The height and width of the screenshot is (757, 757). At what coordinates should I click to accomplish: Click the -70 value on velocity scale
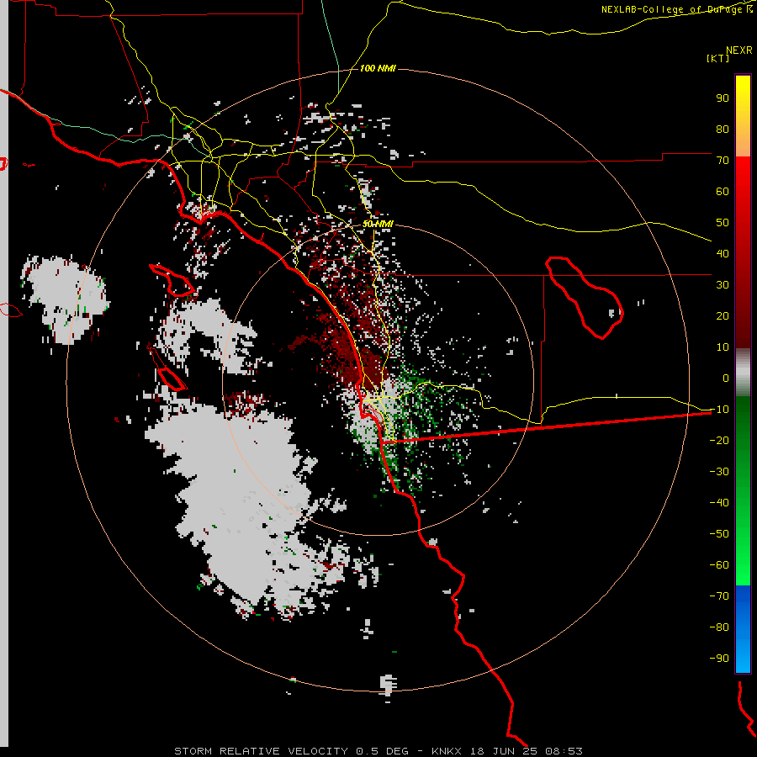click(x=719, y=596)
